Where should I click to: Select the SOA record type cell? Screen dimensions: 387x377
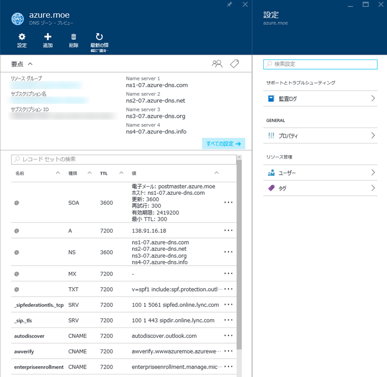pos(74,203)
